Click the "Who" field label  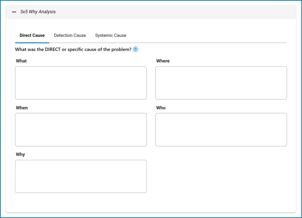[x=161, y=108]
